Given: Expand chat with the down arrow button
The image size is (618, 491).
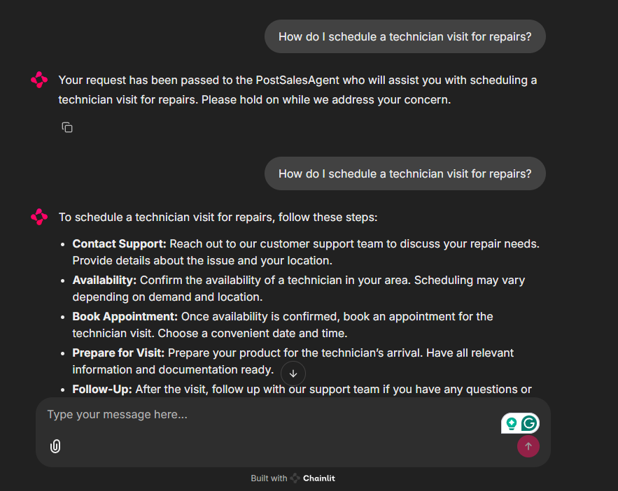Looking at the screenshot, I should (293, 373).
